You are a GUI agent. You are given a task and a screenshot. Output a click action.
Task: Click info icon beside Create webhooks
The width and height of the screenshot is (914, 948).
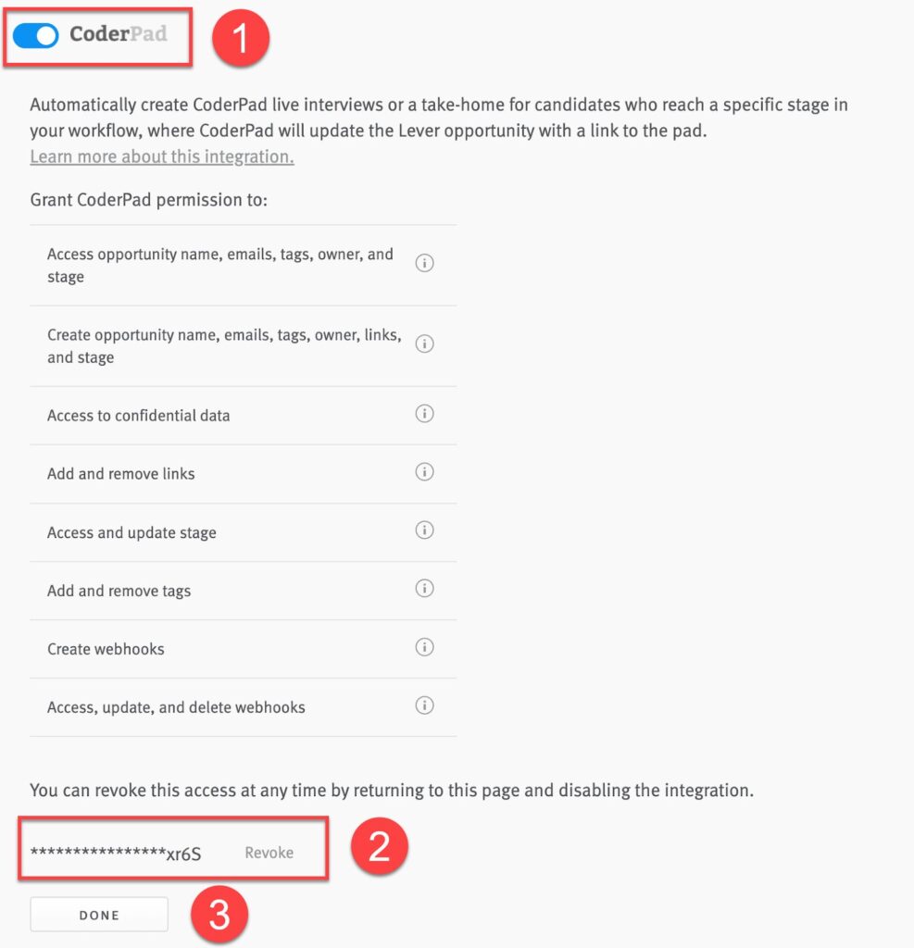(x=424, y=647)
